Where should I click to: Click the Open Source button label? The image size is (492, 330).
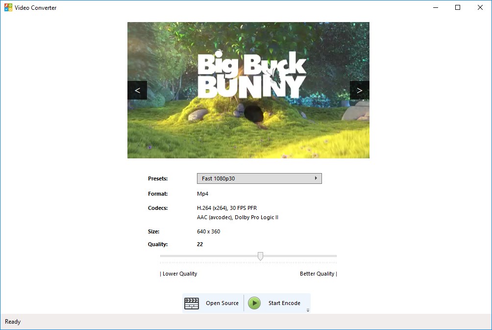(222, 303)
